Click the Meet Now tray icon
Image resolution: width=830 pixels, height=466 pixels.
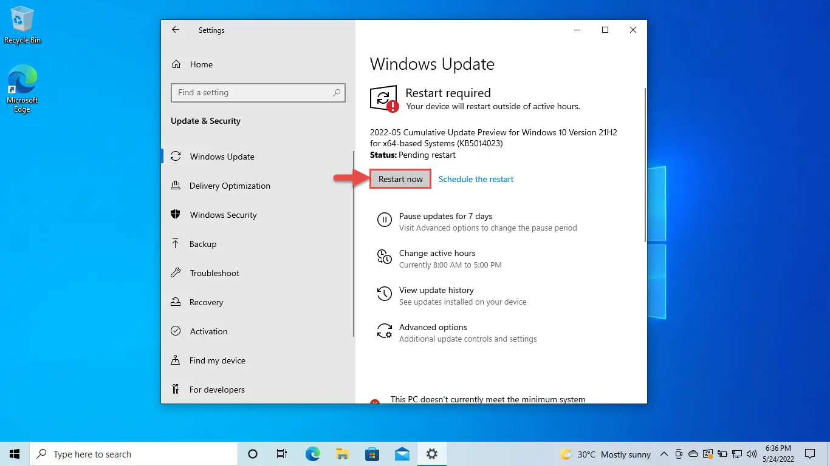(x=678, y=454)
